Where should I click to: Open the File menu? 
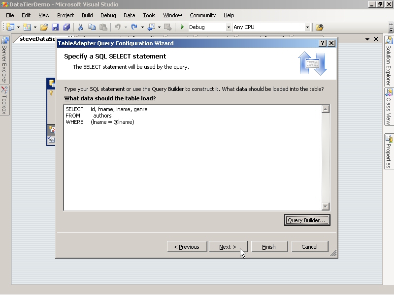click(10, 15)
